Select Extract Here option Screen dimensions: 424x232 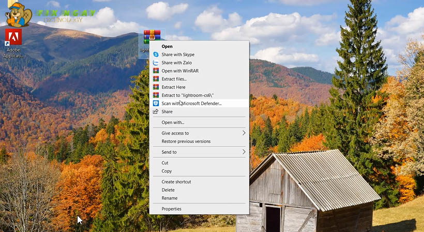tap(199, 87)
